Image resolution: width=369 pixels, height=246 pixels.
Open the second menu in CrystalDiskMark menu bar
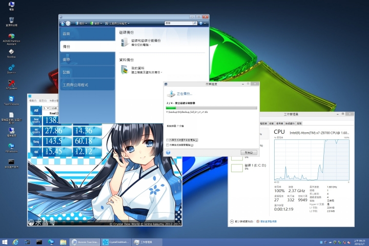click(43, 101)
